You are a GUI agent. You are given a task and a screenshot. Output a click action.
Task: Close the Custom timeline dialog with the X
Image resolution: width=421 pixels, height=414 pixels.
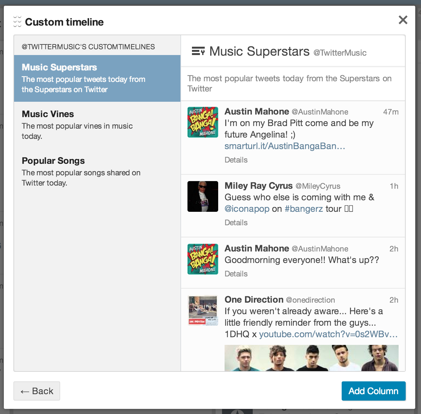(403, 20)
